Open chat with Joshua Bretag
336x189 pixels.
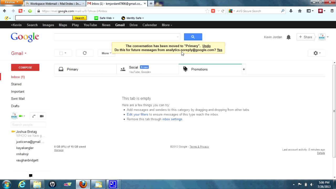(x=27, y=132)
